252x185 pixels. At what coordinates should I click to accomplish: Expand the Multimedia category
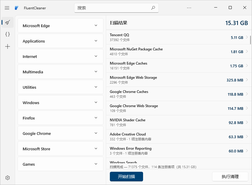pos(61,72)
